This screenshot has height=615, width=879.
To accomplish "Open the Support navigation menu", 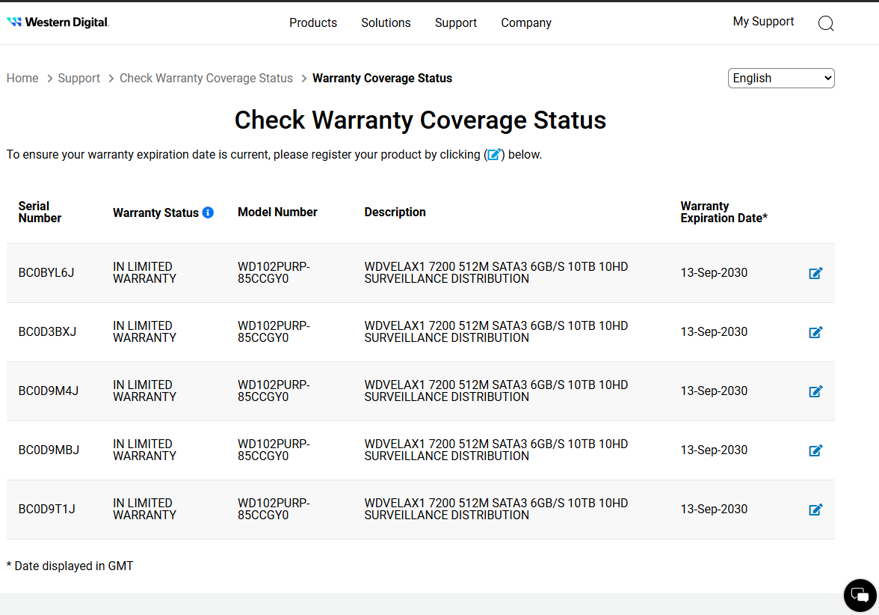I will pos(456,23).
